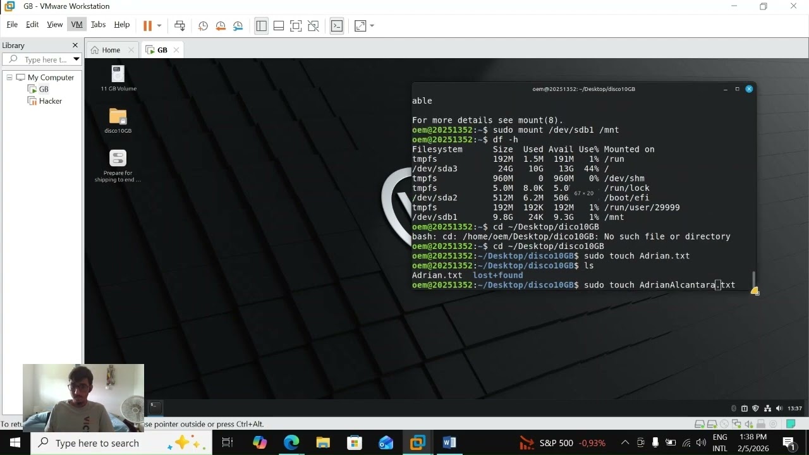Viewport: 809px width, 455px height.
Task: Open Microsoft Edge from the taskbar
Action: [291, 443]
